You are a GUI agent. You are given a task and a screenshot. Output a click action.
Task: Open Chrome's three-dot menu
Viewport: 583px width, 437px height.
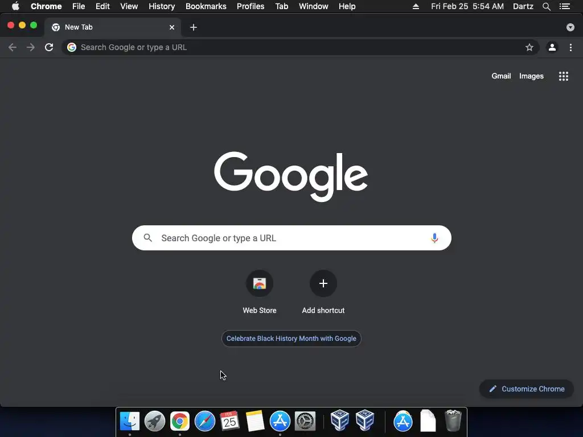(x=570, y=47)
